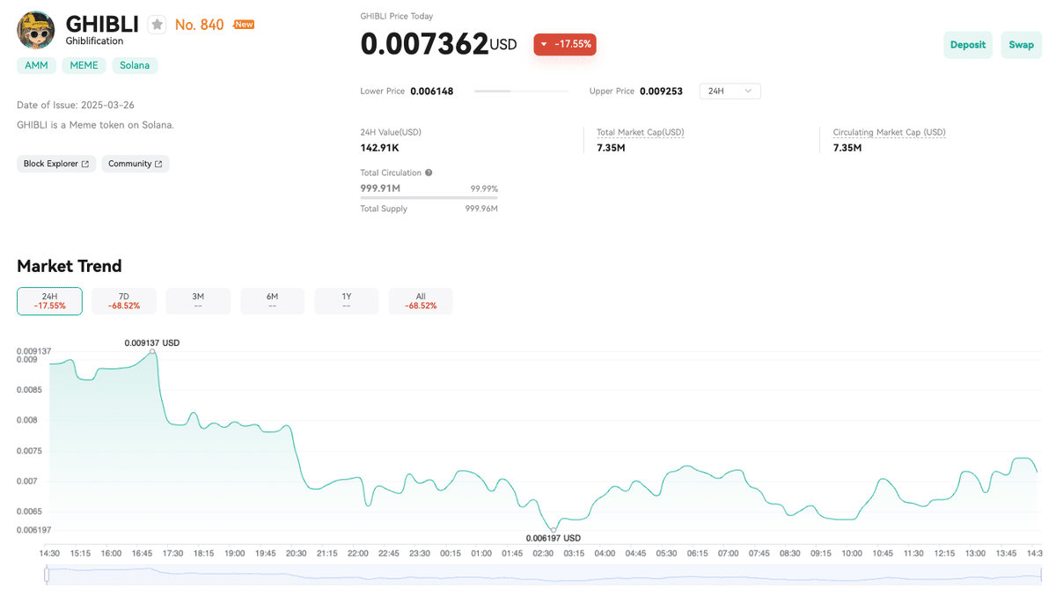Click the AMM tag

[36, 65]
